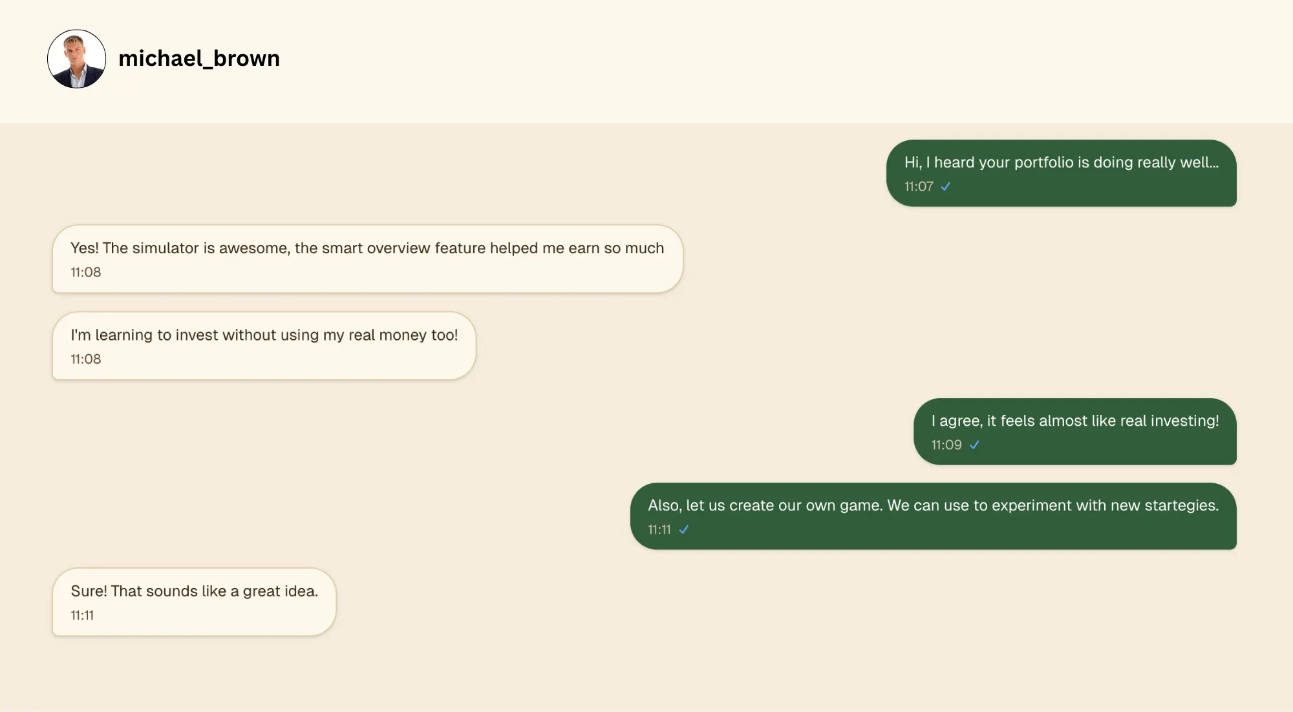Select the 'Hi, I heard your portfolio' message
Viewport: 1293px width, 712px height.
[1061, 163]
